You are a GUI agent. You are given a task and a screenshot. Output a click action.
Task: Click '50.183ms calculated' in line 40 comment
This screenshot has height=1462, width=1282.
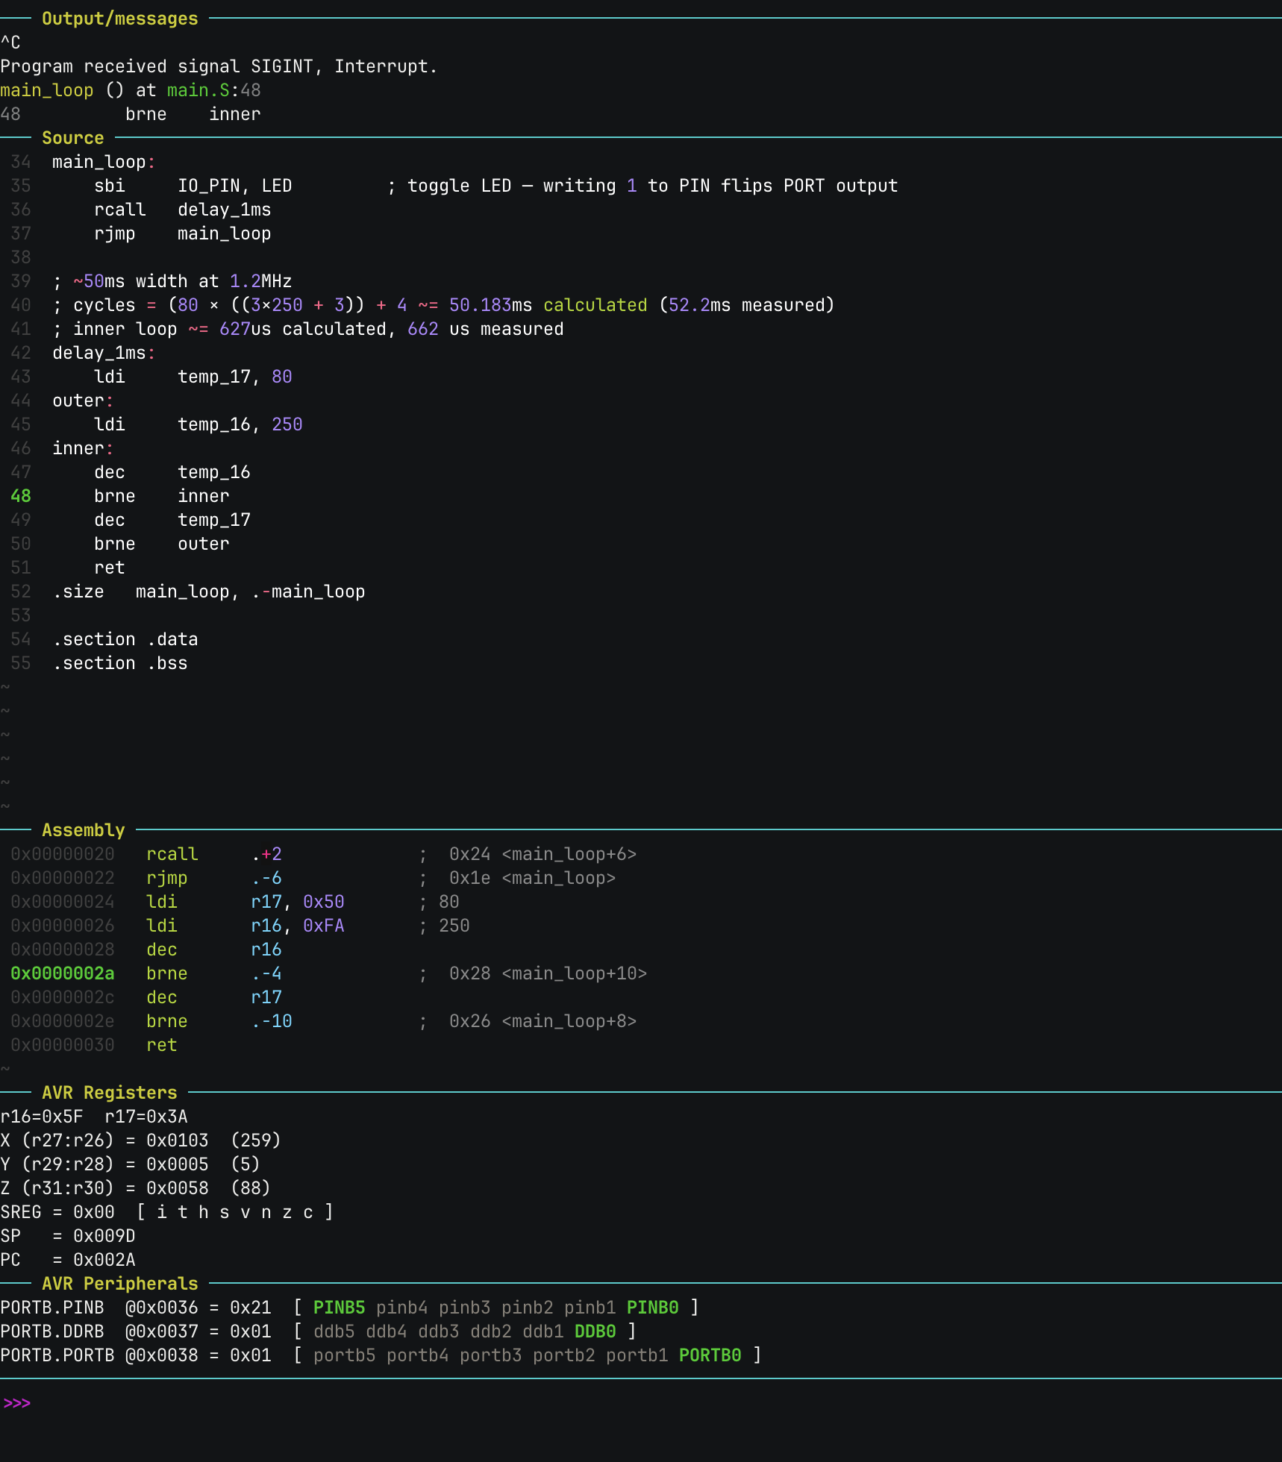pos(548,305)
